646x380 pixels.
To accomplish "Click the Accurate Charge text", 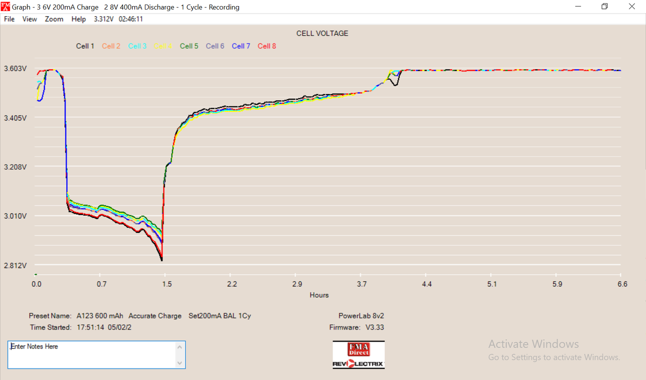I will point(155,316).
